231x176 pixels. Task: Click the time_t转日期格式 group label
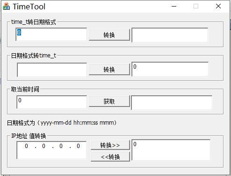tap(34, 22)
